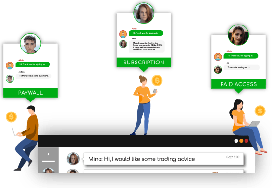Select the PAID ACCESS green banner
This screenshot has height=188, width=272.
pos(238,84)
